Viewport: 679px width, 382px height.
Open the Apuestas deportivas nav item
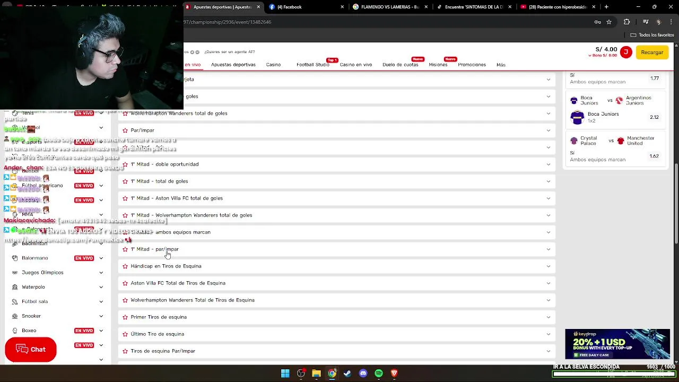pos(233,65)
